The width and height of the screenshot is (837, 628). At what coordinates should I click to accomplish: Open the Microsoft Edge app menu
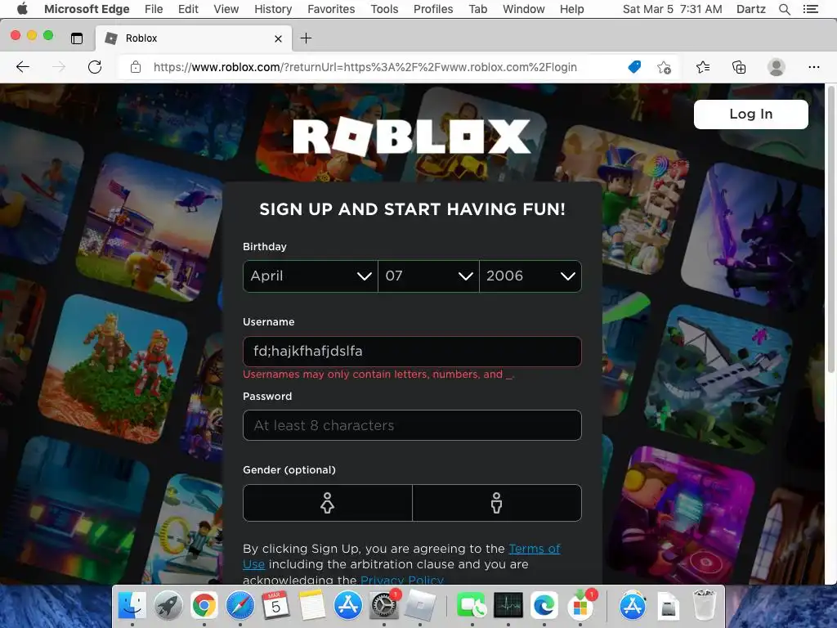click(x=87, y=9)
